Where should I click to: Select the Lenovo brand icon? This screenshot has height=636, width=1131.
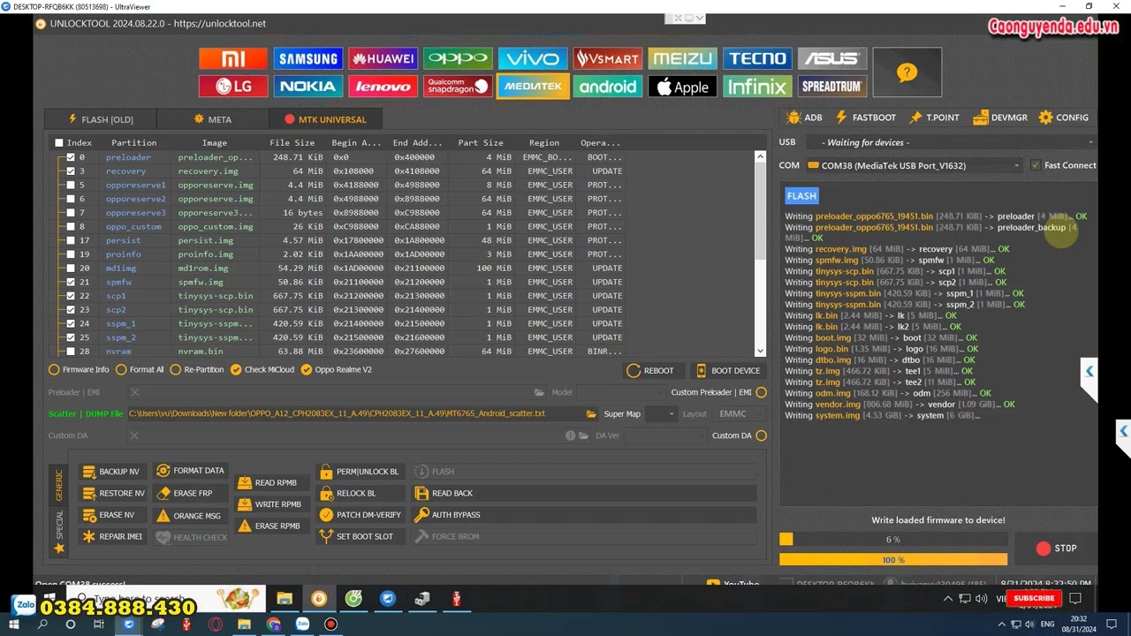pyautogui.click(x=383, y=86)
